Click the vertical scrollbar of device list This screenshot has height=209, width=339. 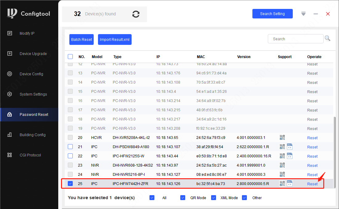point(334,151)
